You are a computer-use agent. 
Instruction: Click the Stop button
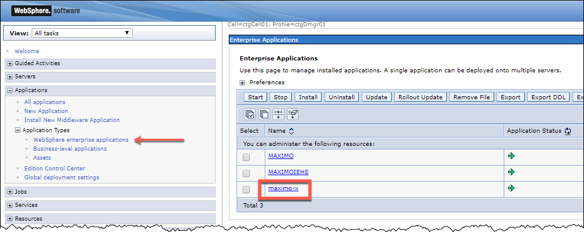click(280, 97)
